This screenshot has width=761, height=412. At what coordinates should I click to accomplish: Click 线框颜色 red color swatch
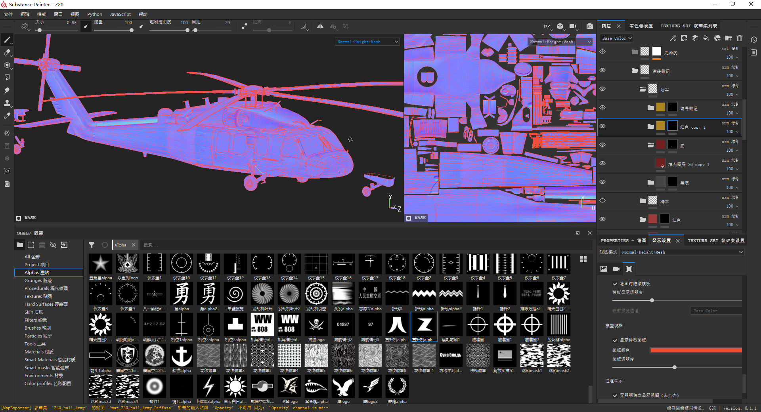point(696,350)
